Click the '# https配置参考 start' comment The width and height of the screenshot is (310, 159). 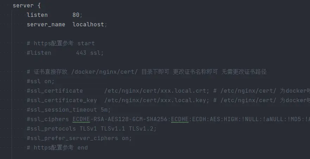[61, 44]
